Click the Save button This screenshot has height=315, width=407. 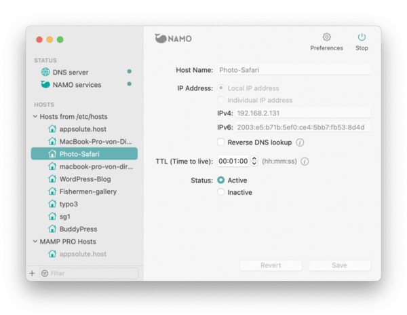[x=339, y=265]
